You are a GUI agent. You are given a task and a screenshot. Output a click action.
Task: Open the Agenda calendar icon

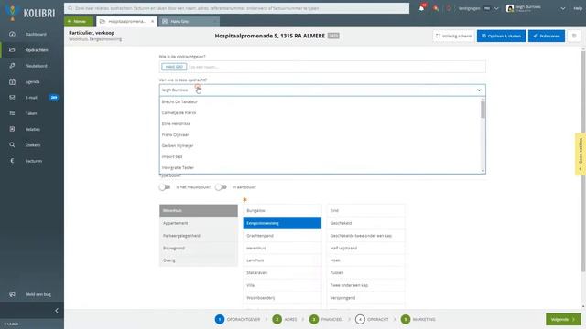click(x=12, y=81)
